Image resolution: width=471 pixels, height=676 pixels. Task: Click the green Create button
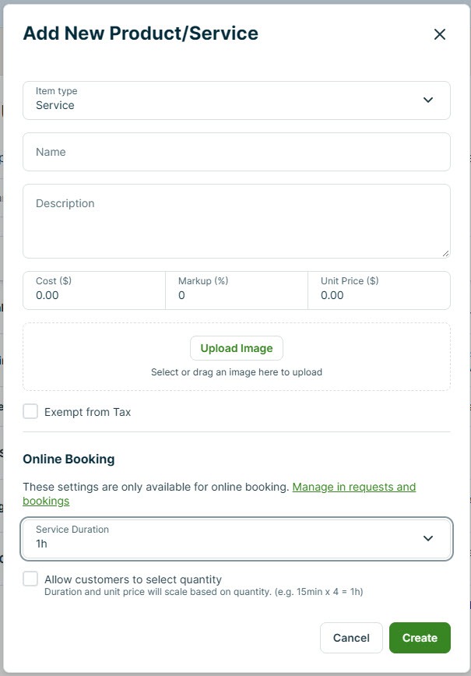420,638
